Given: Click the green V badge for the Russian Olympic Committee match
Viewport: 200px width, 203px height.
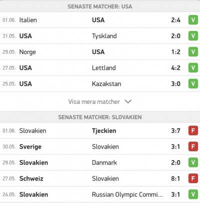Looking at the screenshot, I should point(193,194).
